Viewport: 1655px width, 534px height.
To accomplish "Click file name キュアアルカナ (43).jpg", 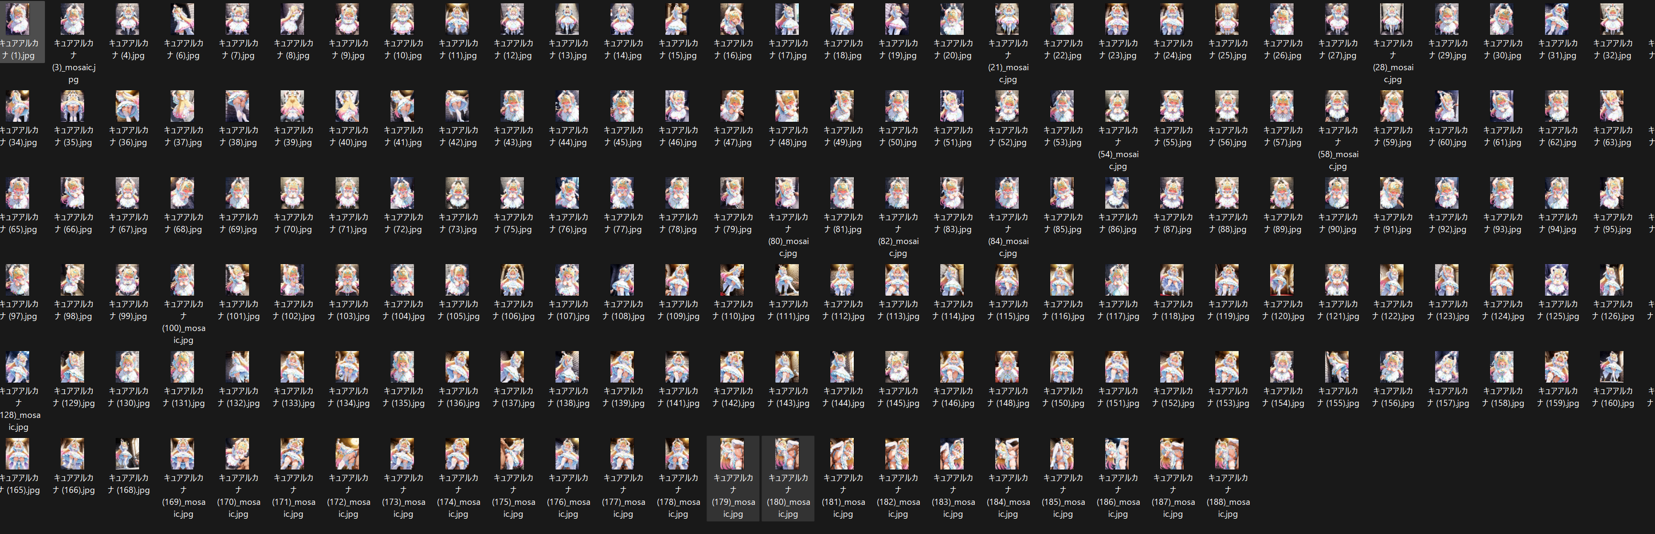I will tap(512, 136).
